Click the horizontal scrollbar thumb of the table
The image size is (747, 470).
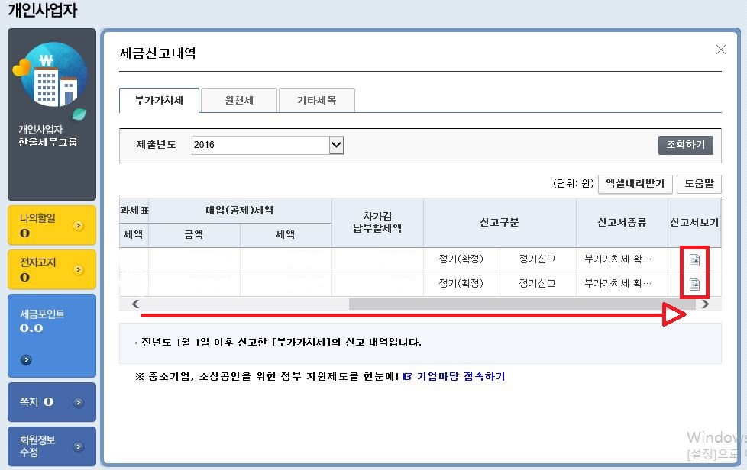tap(519, 304)
